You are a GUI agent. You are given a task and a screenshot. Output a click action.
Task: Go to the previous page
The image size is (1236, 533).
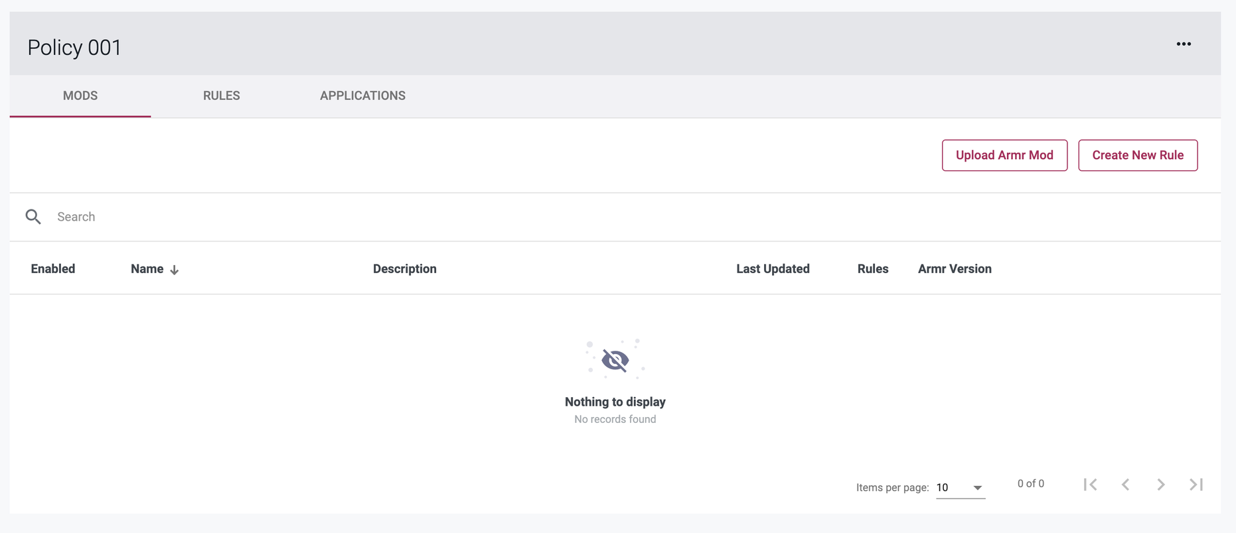(1126, 485)
